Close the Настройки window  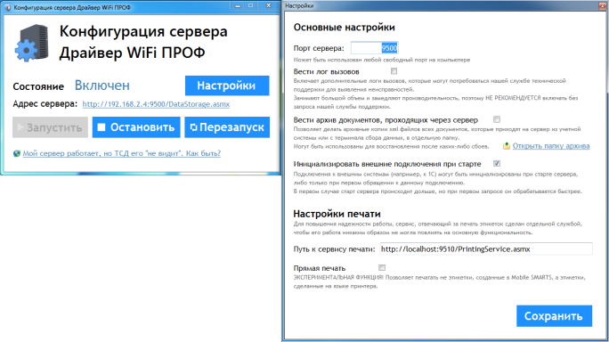(x=603, y=5)
